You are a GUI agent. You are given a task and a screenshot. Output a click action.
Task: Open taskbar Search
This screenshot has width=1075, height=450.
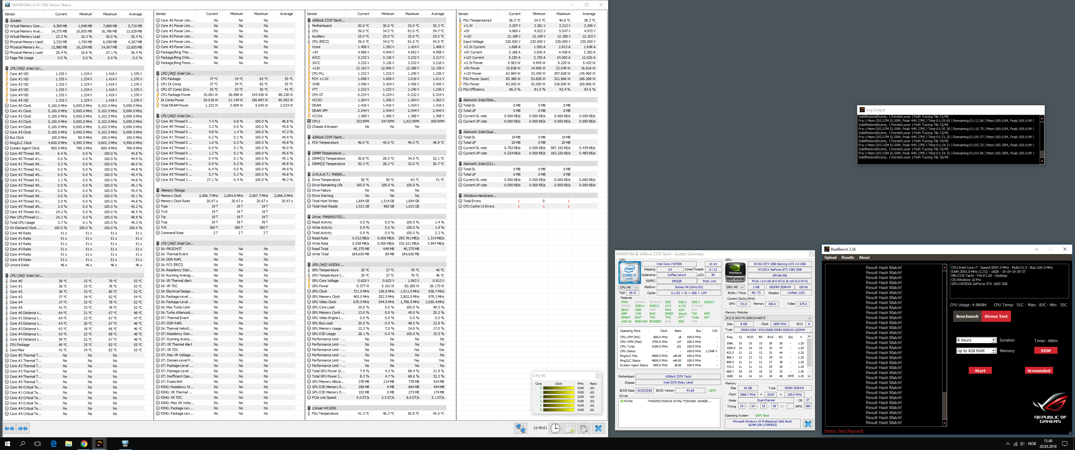(22, 444)
